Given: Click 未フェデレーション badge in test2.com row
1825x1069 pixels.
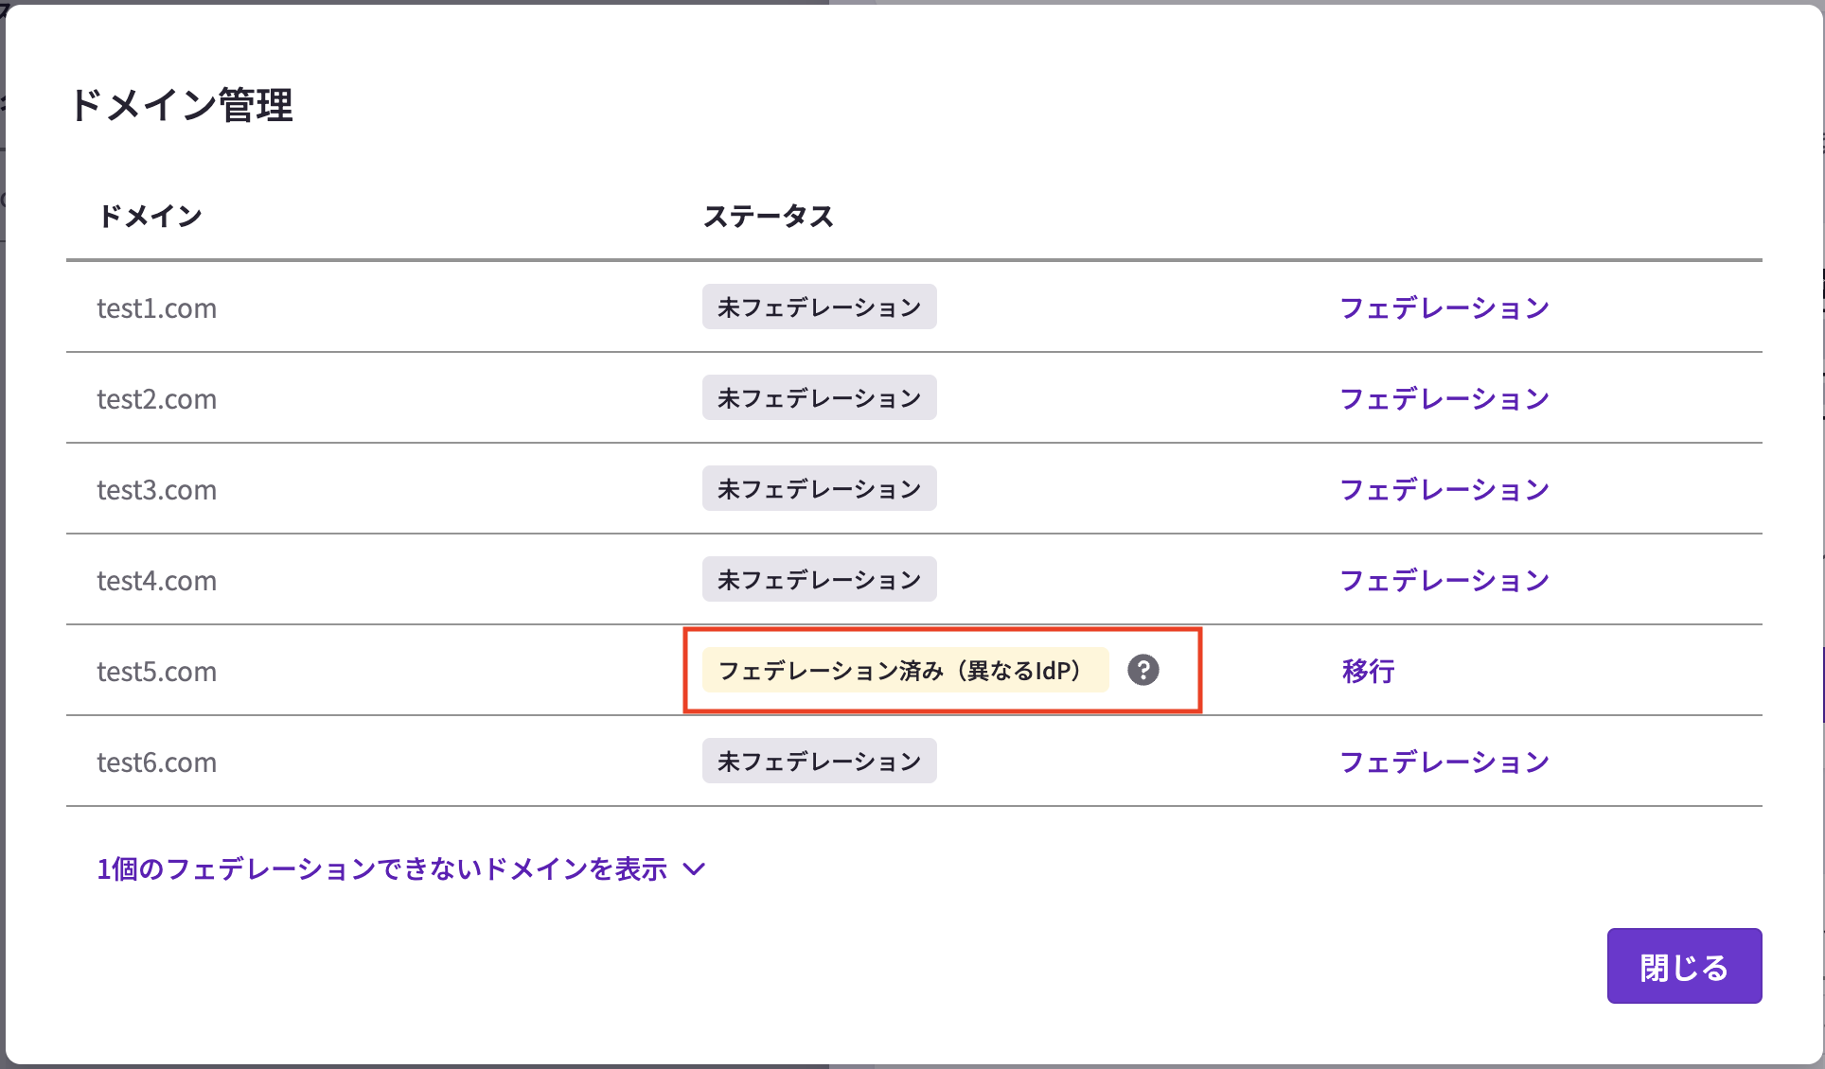Looking at the screenshot, I should pyautogui.click(x=819, y=397).
